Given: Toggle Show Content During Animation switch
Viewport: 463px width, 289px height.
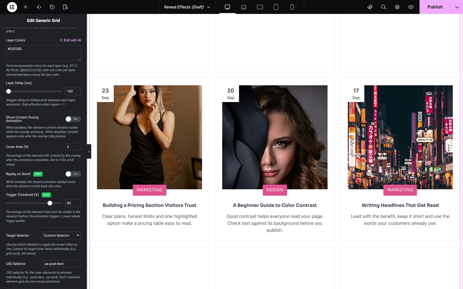Looking at the screenshot, I should pos(73,119).
